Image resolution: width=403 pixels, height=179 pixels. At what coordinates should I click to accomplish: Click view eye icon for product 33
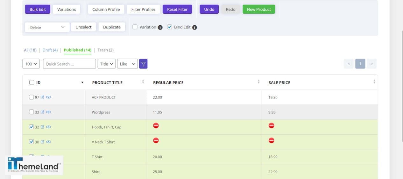[49, 112]
